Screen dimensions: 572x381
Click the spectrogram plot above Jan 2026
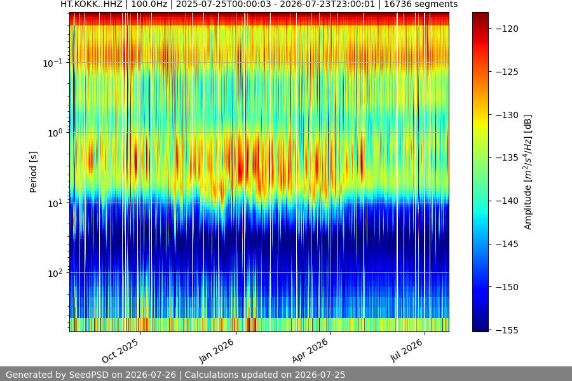pyautogui.click(x=236, y=172)
